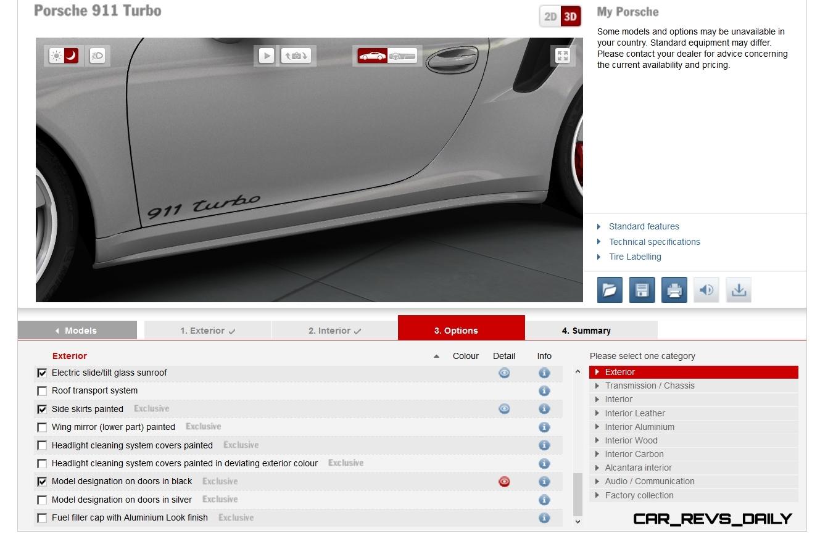Click the Exterior section heading
The height and width of the screenshot is (544, 820).
point(70,356)
